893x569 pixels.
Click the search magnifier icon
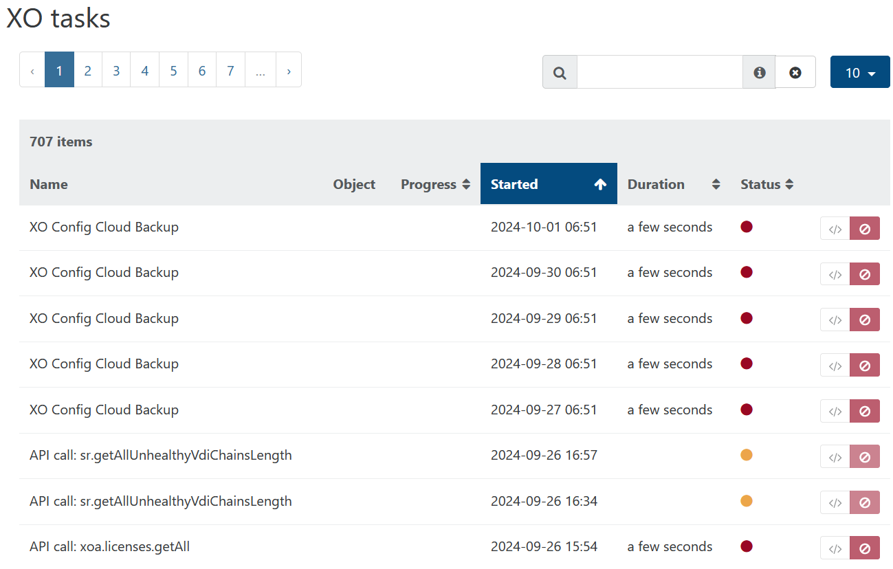560,72
